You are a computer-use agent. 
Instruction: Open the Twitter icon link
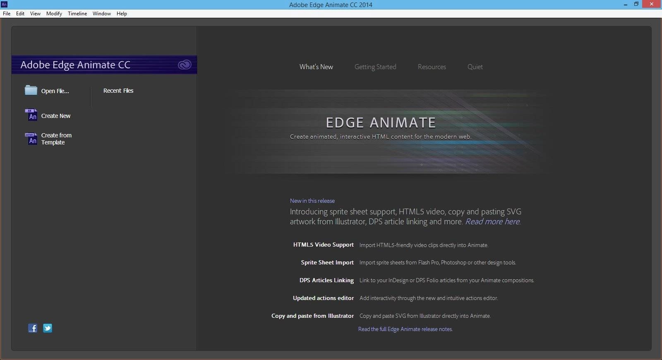pyautogui.click(x=48, y=328)
